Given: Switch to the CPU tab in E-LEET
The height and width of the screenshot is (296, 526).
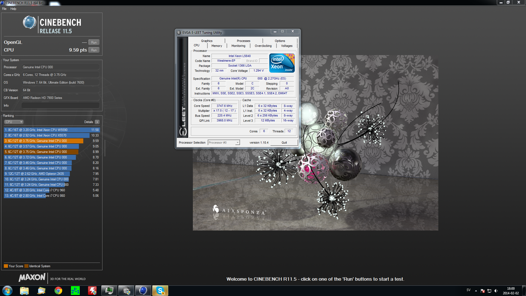Looking at the screenshot, I should pyautogui.click(x=197, y=45).
